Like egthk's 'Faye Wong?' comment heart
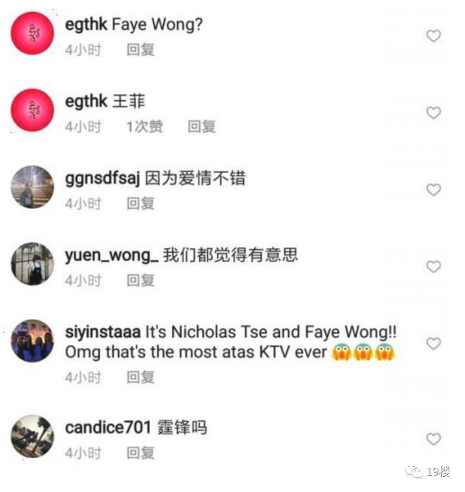The image size is (465, 492). point(434,36)
